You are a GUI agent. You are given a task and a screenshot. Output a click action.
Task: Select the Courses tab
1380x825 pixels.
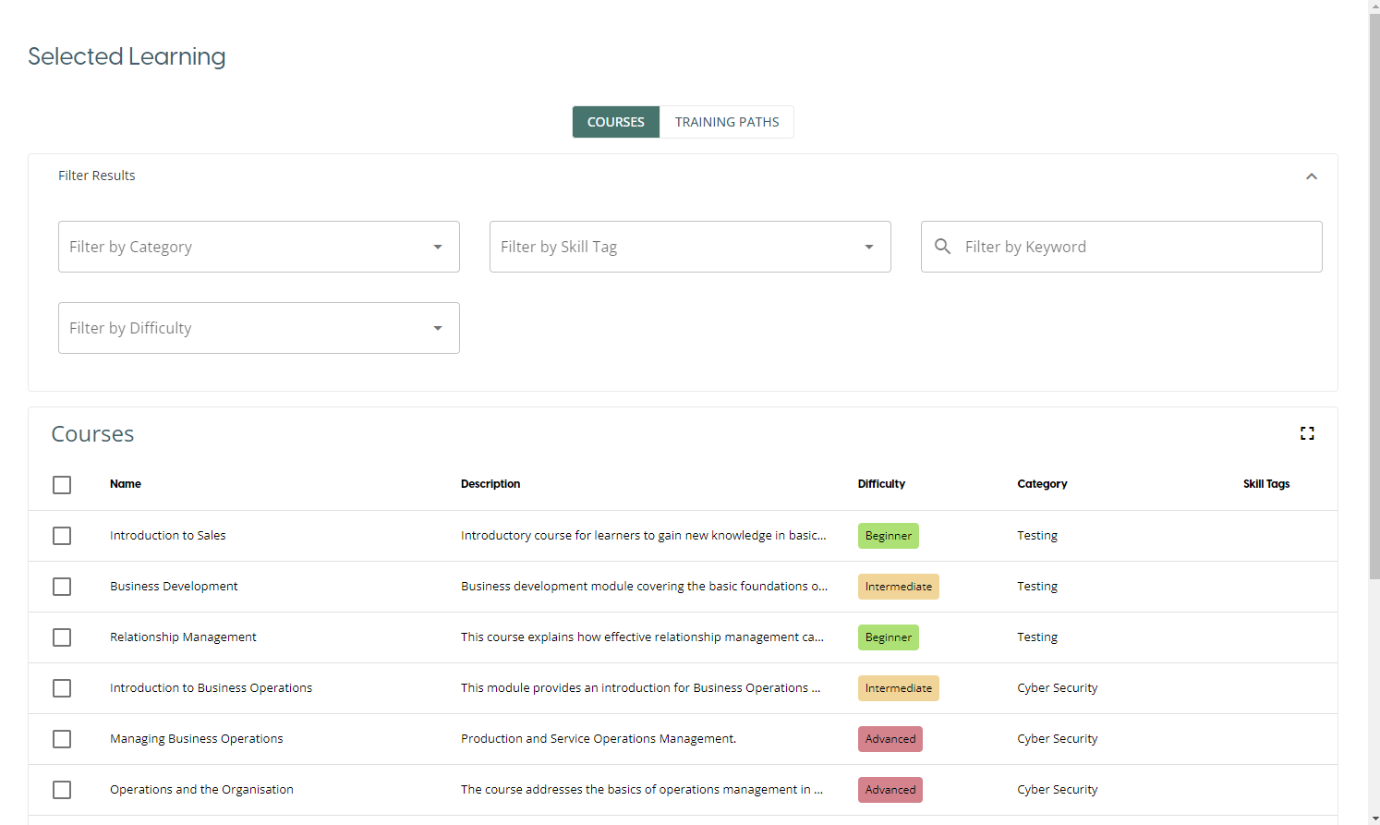click(616, 122)
